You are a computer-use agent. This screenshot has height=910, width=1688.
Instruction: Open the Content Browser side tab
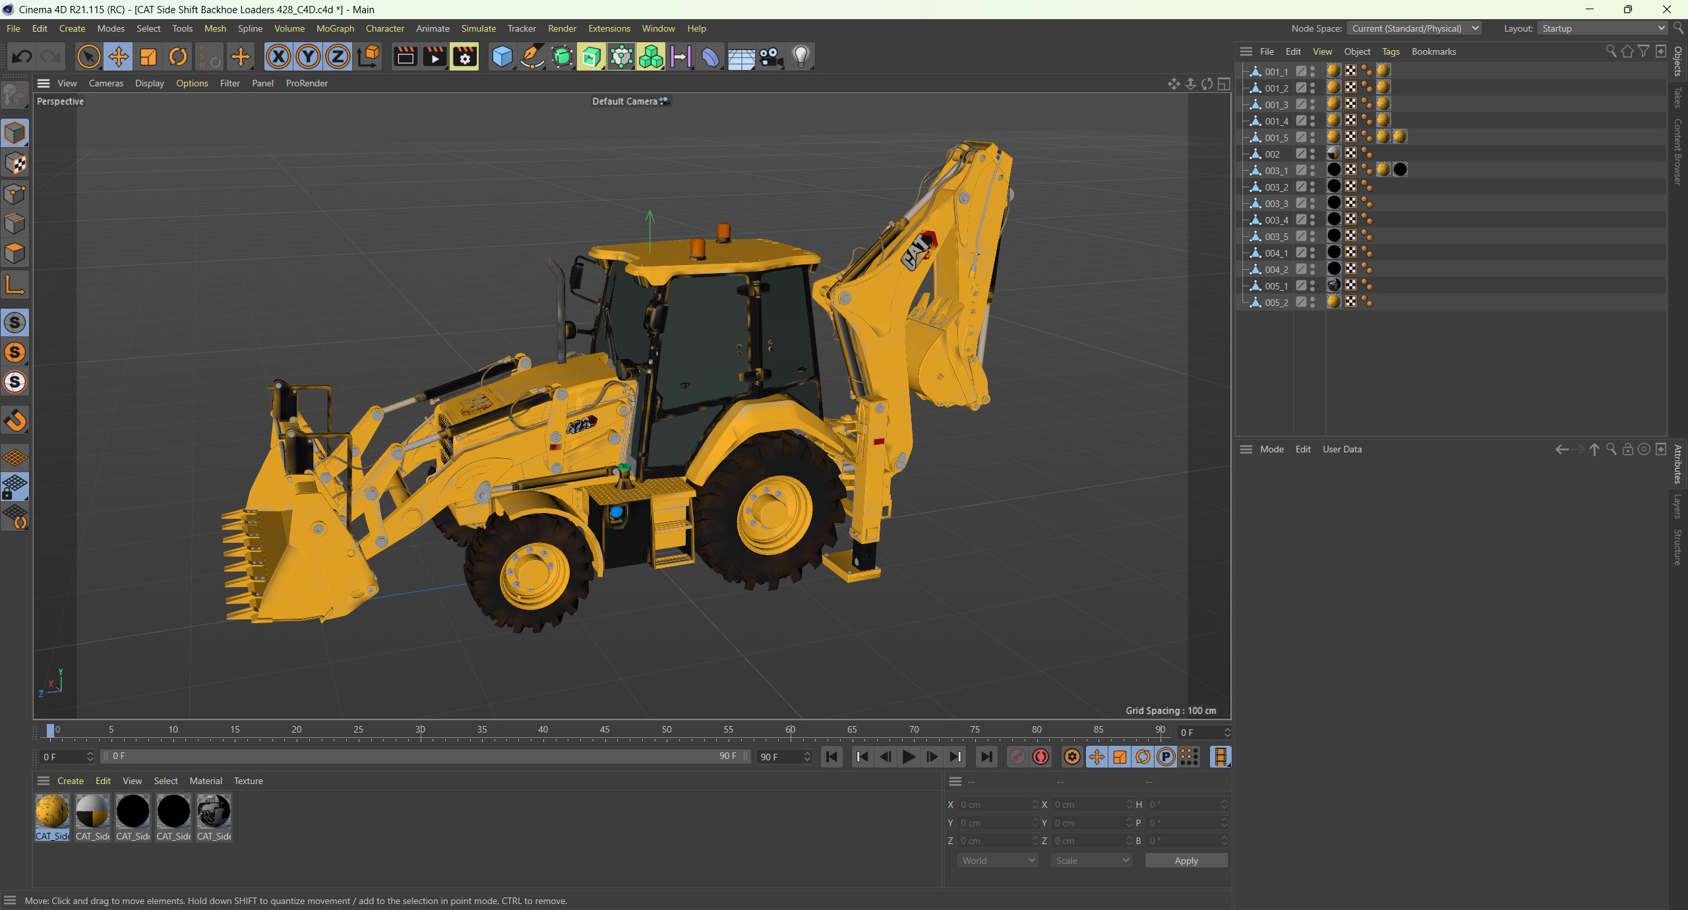(1678, 152)
